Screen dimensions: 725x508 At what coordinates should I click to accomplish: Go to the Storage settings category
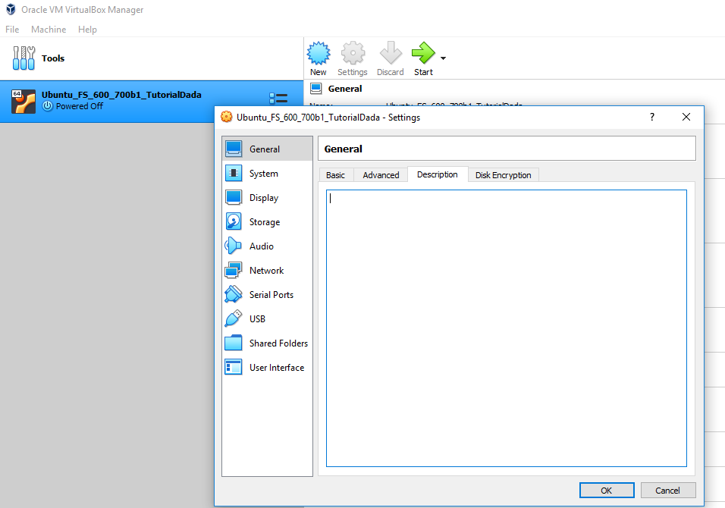pos(264,222)
